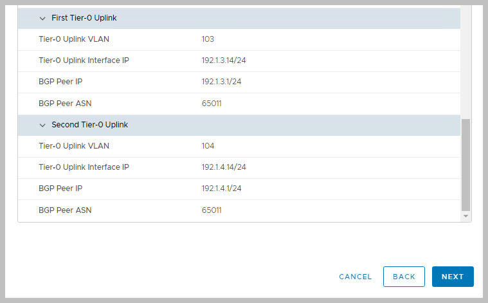Cancel the wizard via CANCEL
Image resolution: width=488 pixels, height=303 pixels.
(355, 277)
